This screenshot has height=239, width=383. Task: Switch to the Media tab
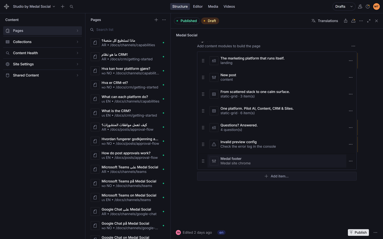[213, 6]
